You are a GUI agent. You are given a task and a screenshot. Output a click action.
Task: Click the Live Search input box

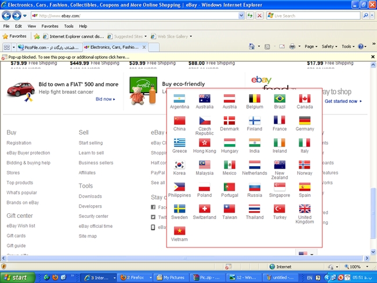(x=313, y=16)
